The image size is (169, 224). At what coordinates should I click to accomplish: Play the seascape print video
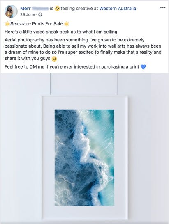[85, 148]
